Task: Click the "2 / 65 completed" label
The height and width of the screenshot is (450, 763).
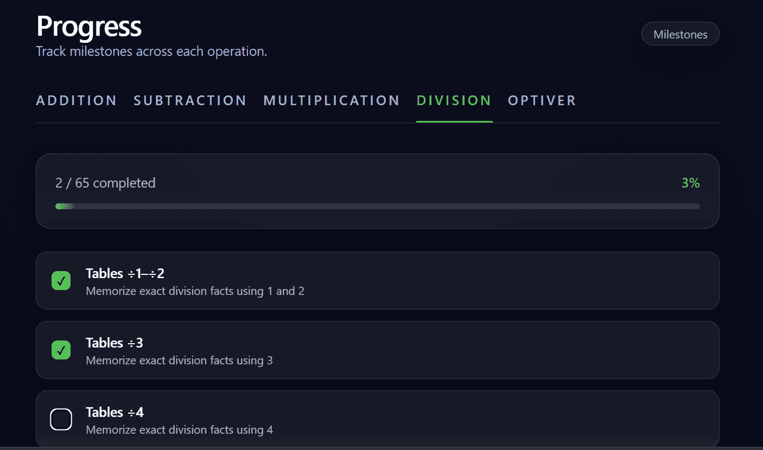Action: (105, 183)
